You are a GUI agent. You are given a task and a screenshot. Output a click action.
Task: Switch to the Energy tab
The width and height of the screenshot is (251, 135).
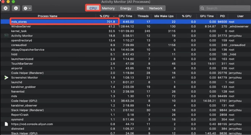pyautogui.click(x=126, y=8)
